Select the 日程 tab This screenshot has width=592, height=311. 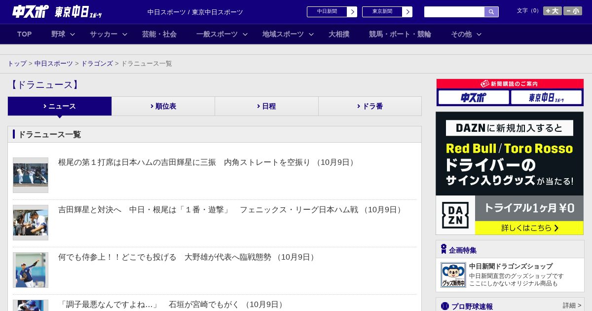pyautogui.click(x=266, y=106)
